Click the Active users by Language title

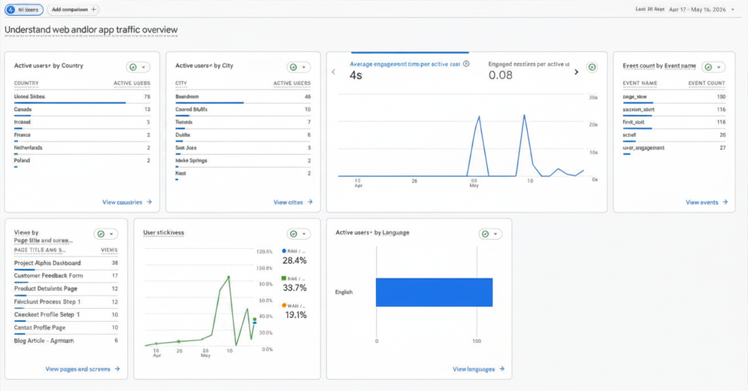373,232
